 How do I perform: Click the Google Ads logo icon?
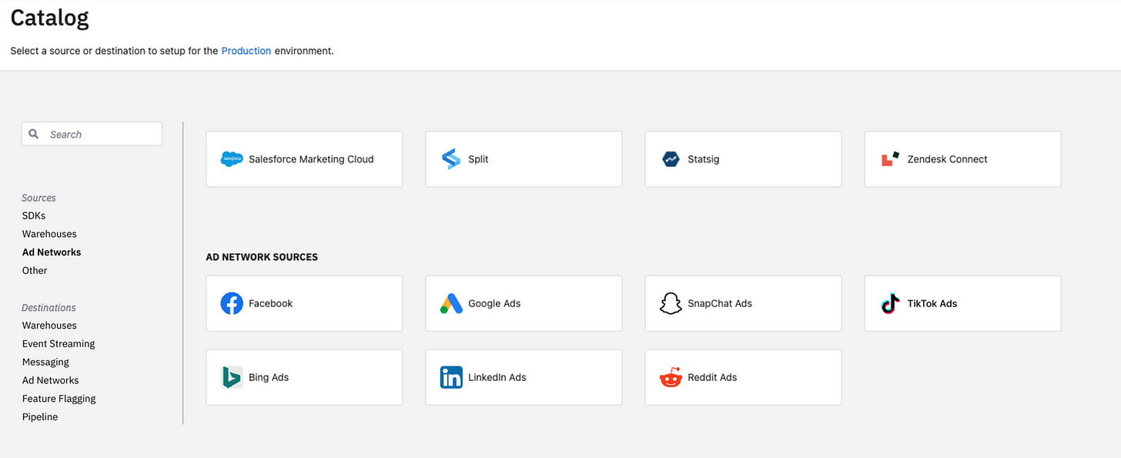click(x=451, y=303)
